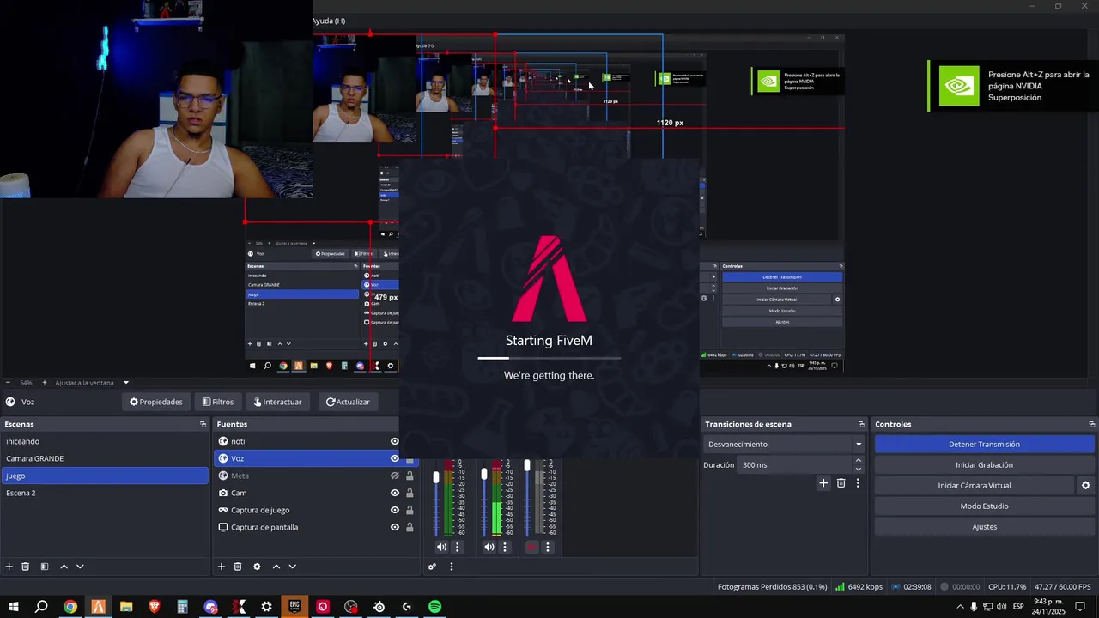The height and width of the screenshot is (618, 1099).
Task: Mute the first audio mixer channel speaker icon
Action: (441, 547)
